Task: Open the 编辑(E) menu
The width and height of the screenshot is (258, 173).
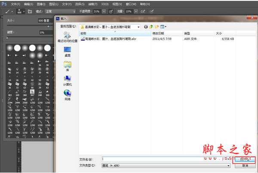Action: point(28,4)
